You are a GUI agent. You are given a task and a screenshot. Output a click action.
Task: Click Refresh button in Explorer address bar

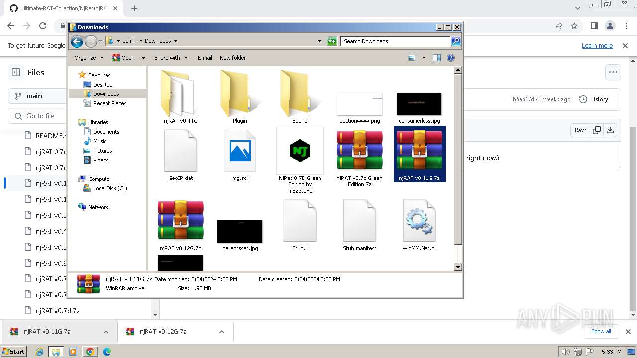click(332, 41)
